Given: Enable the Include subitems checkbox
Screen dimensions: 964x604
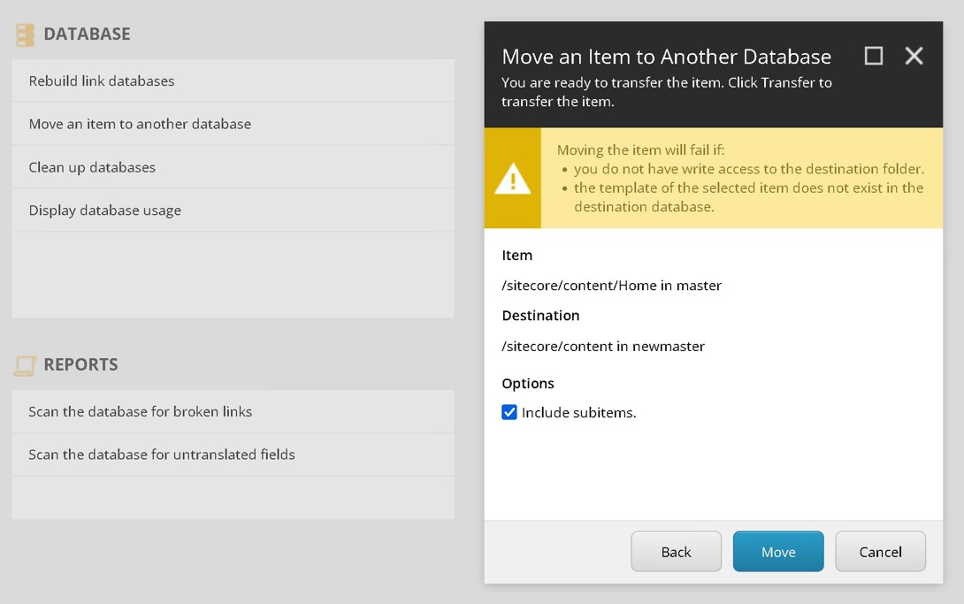Looking at the screenshot, I should pyautogui.click(x=509, y=412).
